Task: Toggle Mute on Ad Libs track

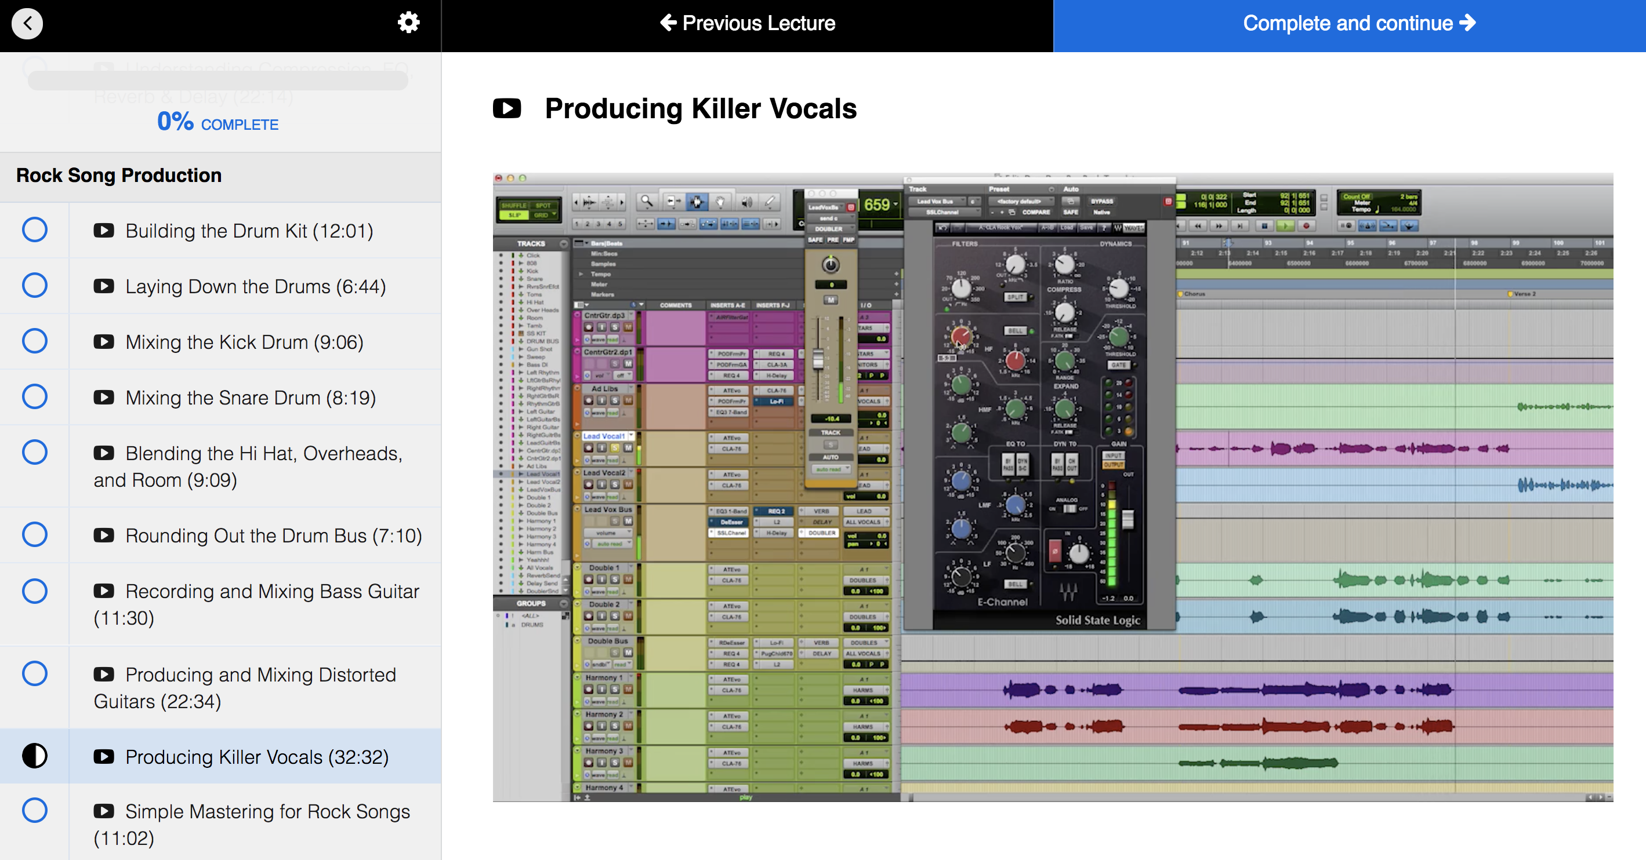Action: [628, 400]
